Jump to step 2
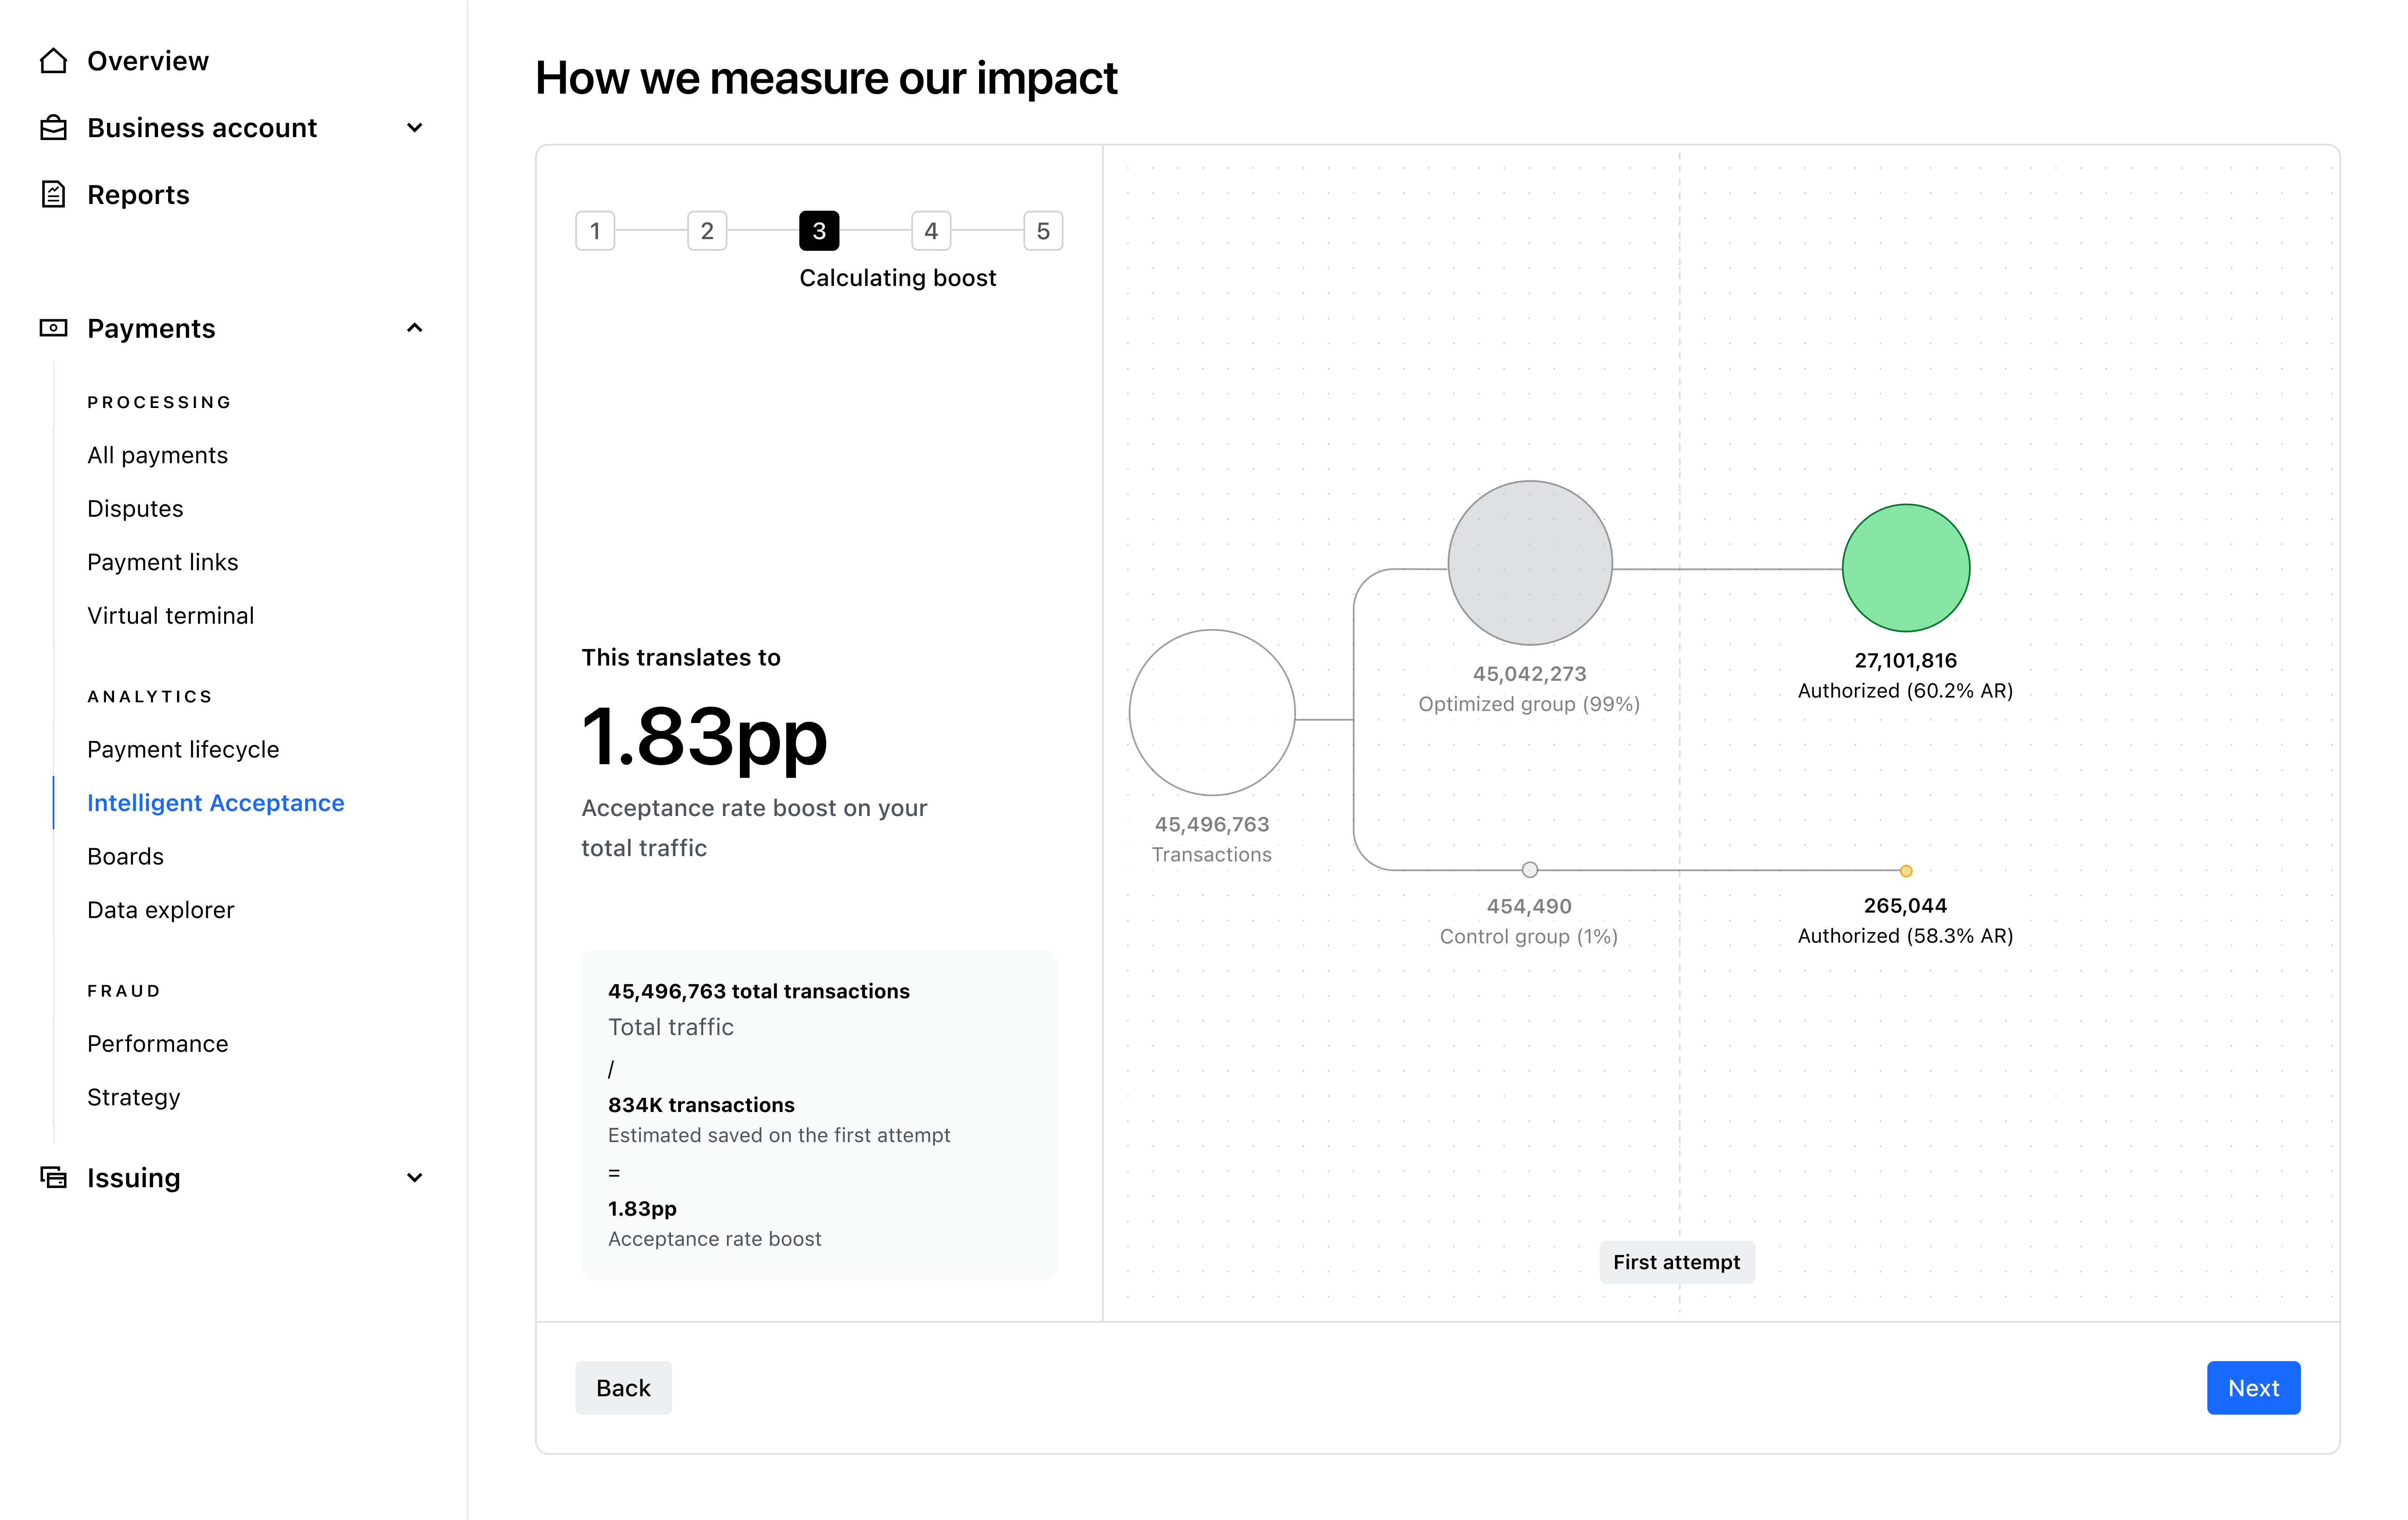2408x1520 pixels. tap(707, 231)
